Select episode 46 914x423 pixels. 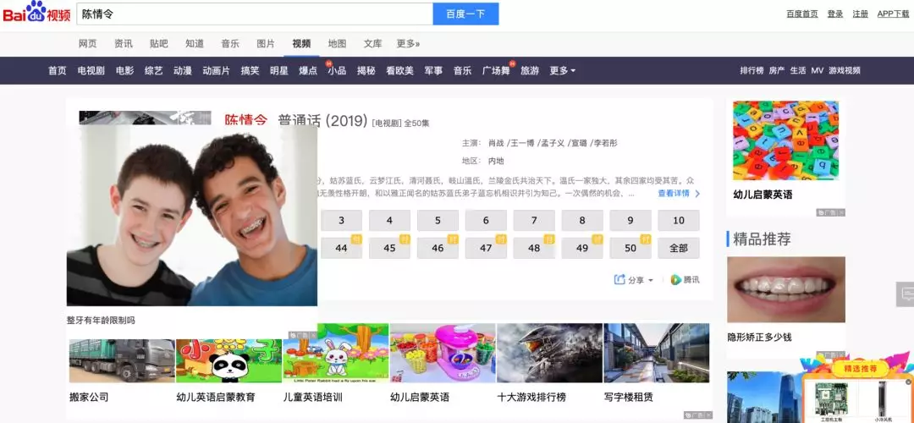click(438, 248)
